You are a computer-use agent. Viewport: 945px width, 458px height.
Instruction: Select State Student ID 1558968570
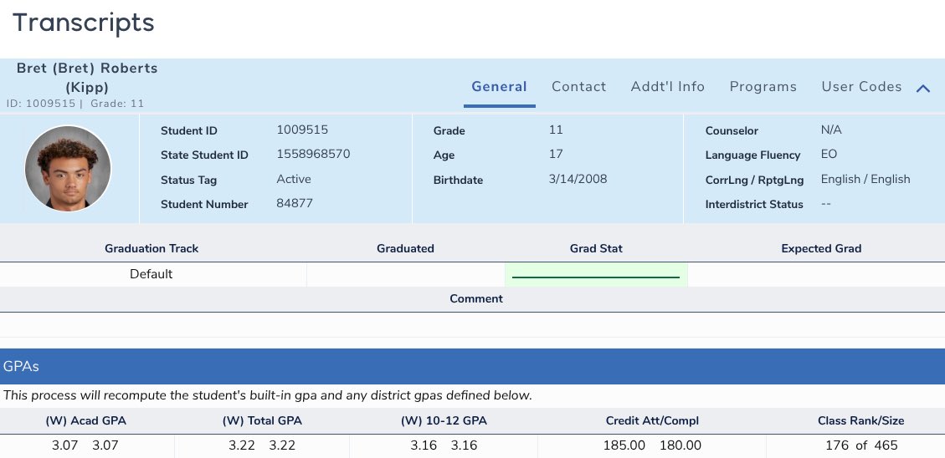point(313,154)
